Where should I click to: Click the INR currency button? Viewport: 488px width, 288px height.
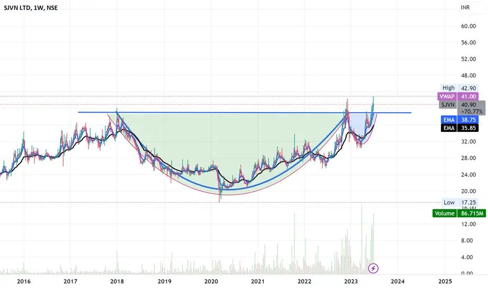pos(472,7)
